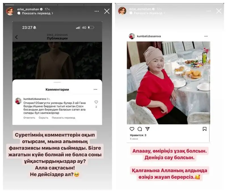Image resolution: width=227 pixels, height=193 pixels.
Task: Open three-dot options on kumbatizbasarova post
Action: 206,36
